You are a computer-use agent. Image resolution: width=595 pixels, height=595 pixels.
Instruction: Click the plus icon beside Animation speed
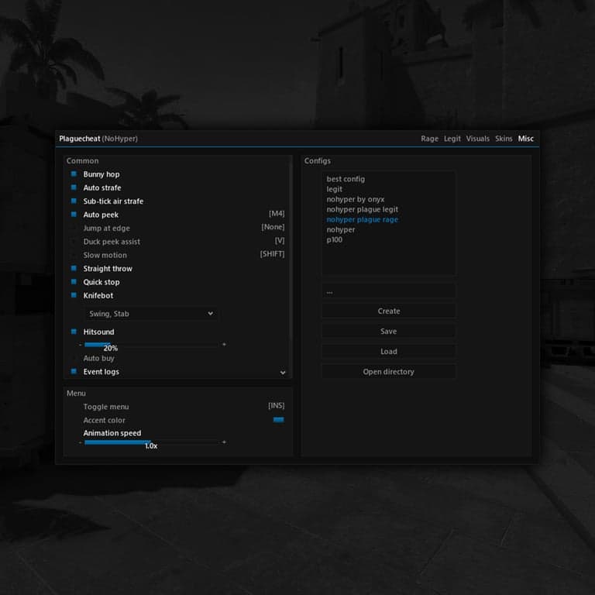(224, 442)
